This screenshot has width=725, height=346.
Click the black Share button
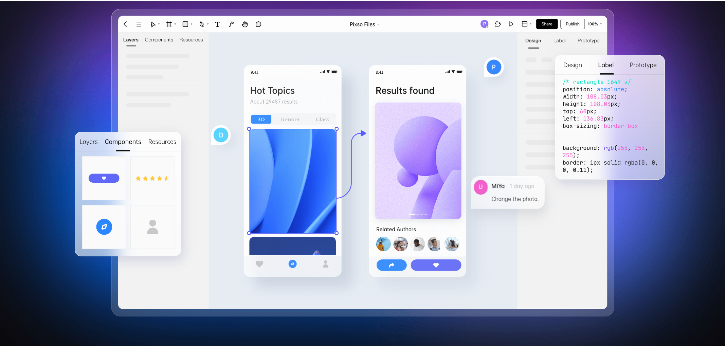[x=547, y=24]
